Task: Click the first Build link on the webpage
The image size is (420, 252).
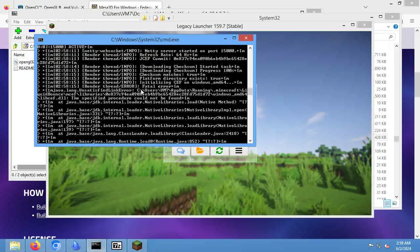Action: click(x=41, y=206)
